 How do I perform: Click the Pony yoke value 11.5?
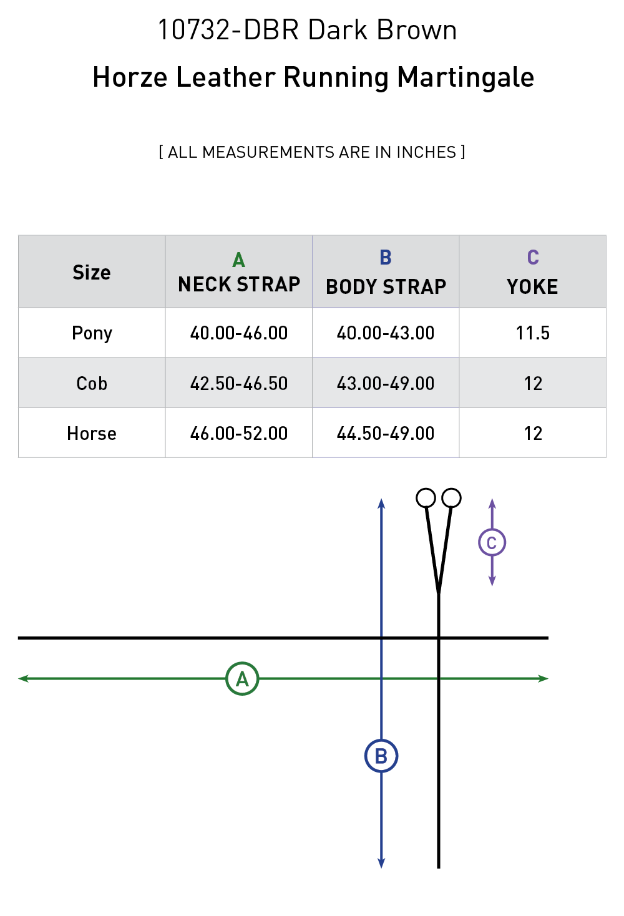point(533,333)
